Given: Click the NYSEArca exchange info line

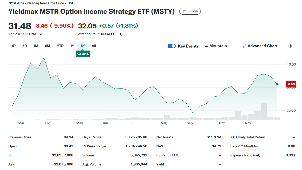Looking at the screenshot, I should point(41,3).
